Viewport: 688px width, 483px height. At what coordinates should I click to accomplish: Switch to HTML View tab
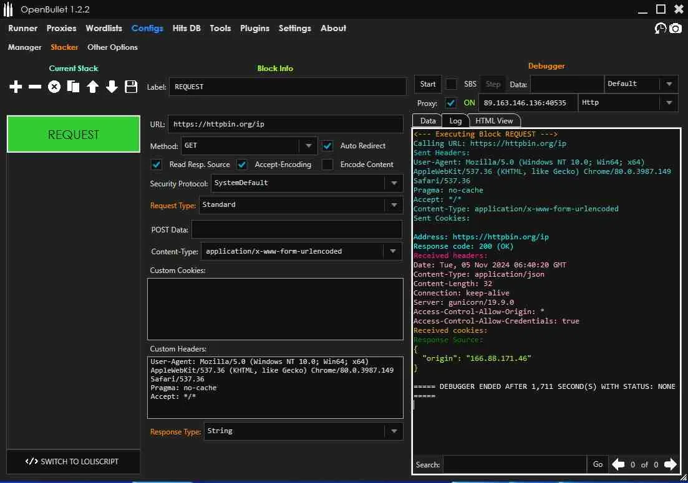[494, 120]
